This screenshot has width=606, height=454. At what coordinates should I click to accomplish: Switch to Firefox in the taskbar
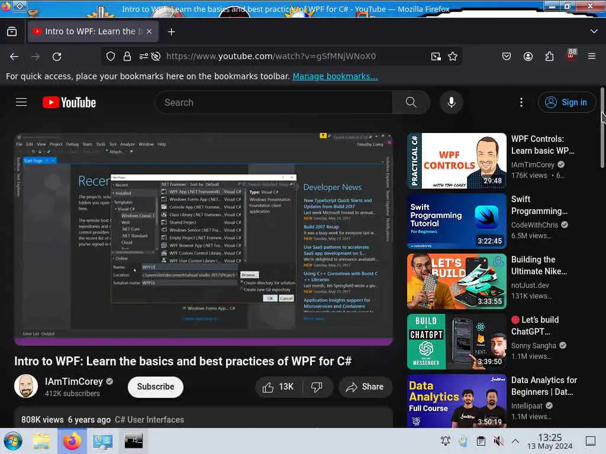(x=72, y=441)
